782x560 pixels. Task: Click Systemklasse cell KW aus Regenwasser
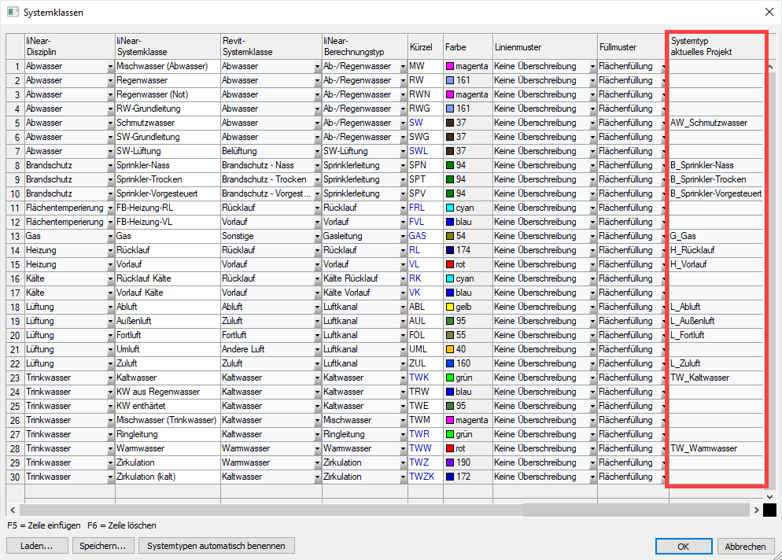tap(168, 392)
